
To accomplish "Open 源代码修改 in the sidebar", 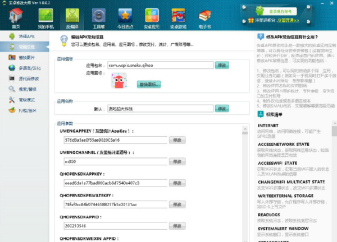I will pyautogui.click(x=25, y=78).
